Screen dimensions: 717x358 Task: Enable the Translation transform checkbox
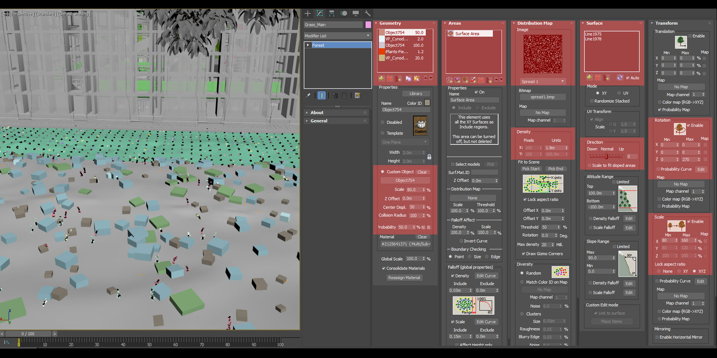[x=690, y=36]
